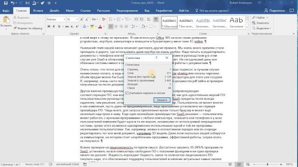Toggle left alignment button
Viewport: 298px width, 167px height.
(x=111, y=26)
